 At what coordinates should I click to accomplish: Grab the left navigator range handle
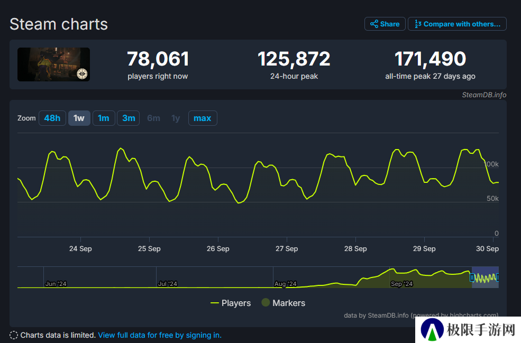pyautogui.click(x=472, y=277)
